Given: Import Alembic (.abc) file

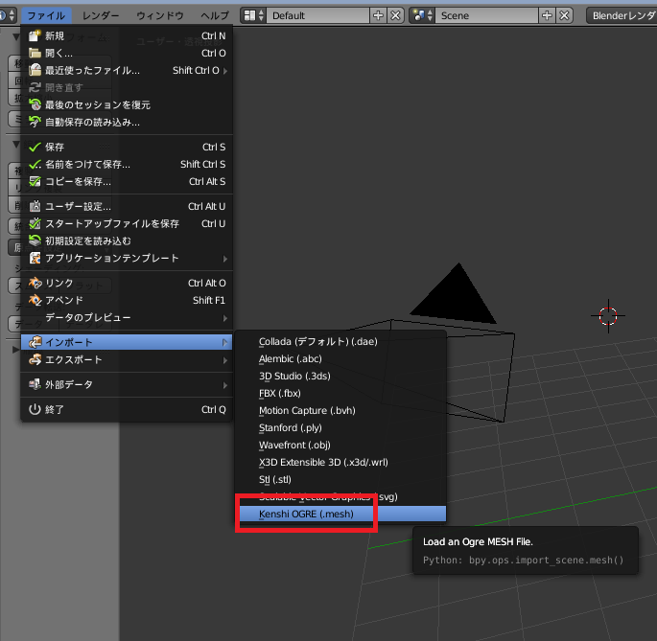Looking at the screenshot, I should [341, 358].
